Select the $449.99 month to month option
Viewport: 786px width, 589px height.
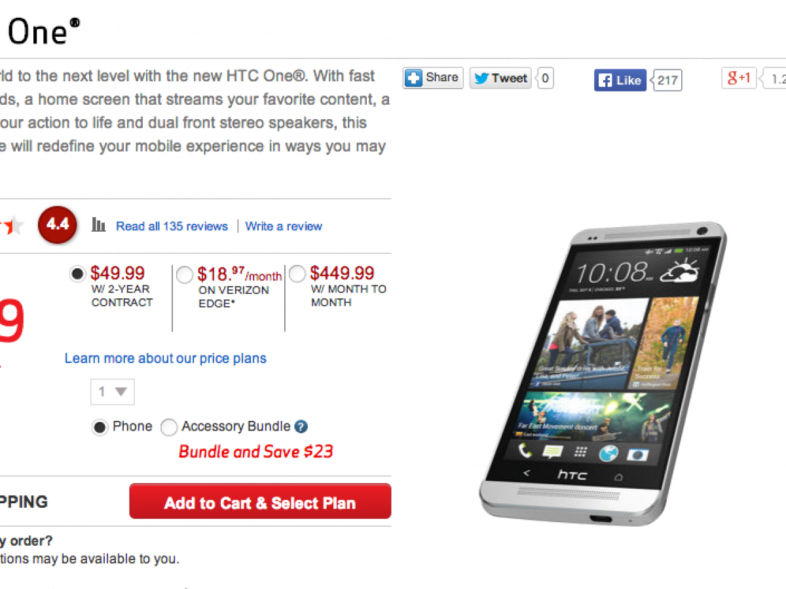point(297,274)
